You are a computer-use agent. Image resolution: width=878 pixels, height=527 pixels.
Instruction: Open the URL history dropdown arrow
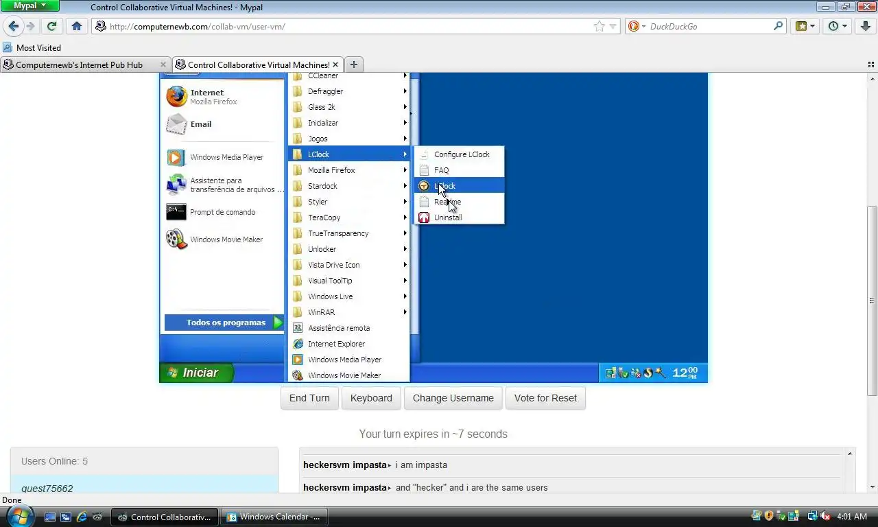(613, 26)
